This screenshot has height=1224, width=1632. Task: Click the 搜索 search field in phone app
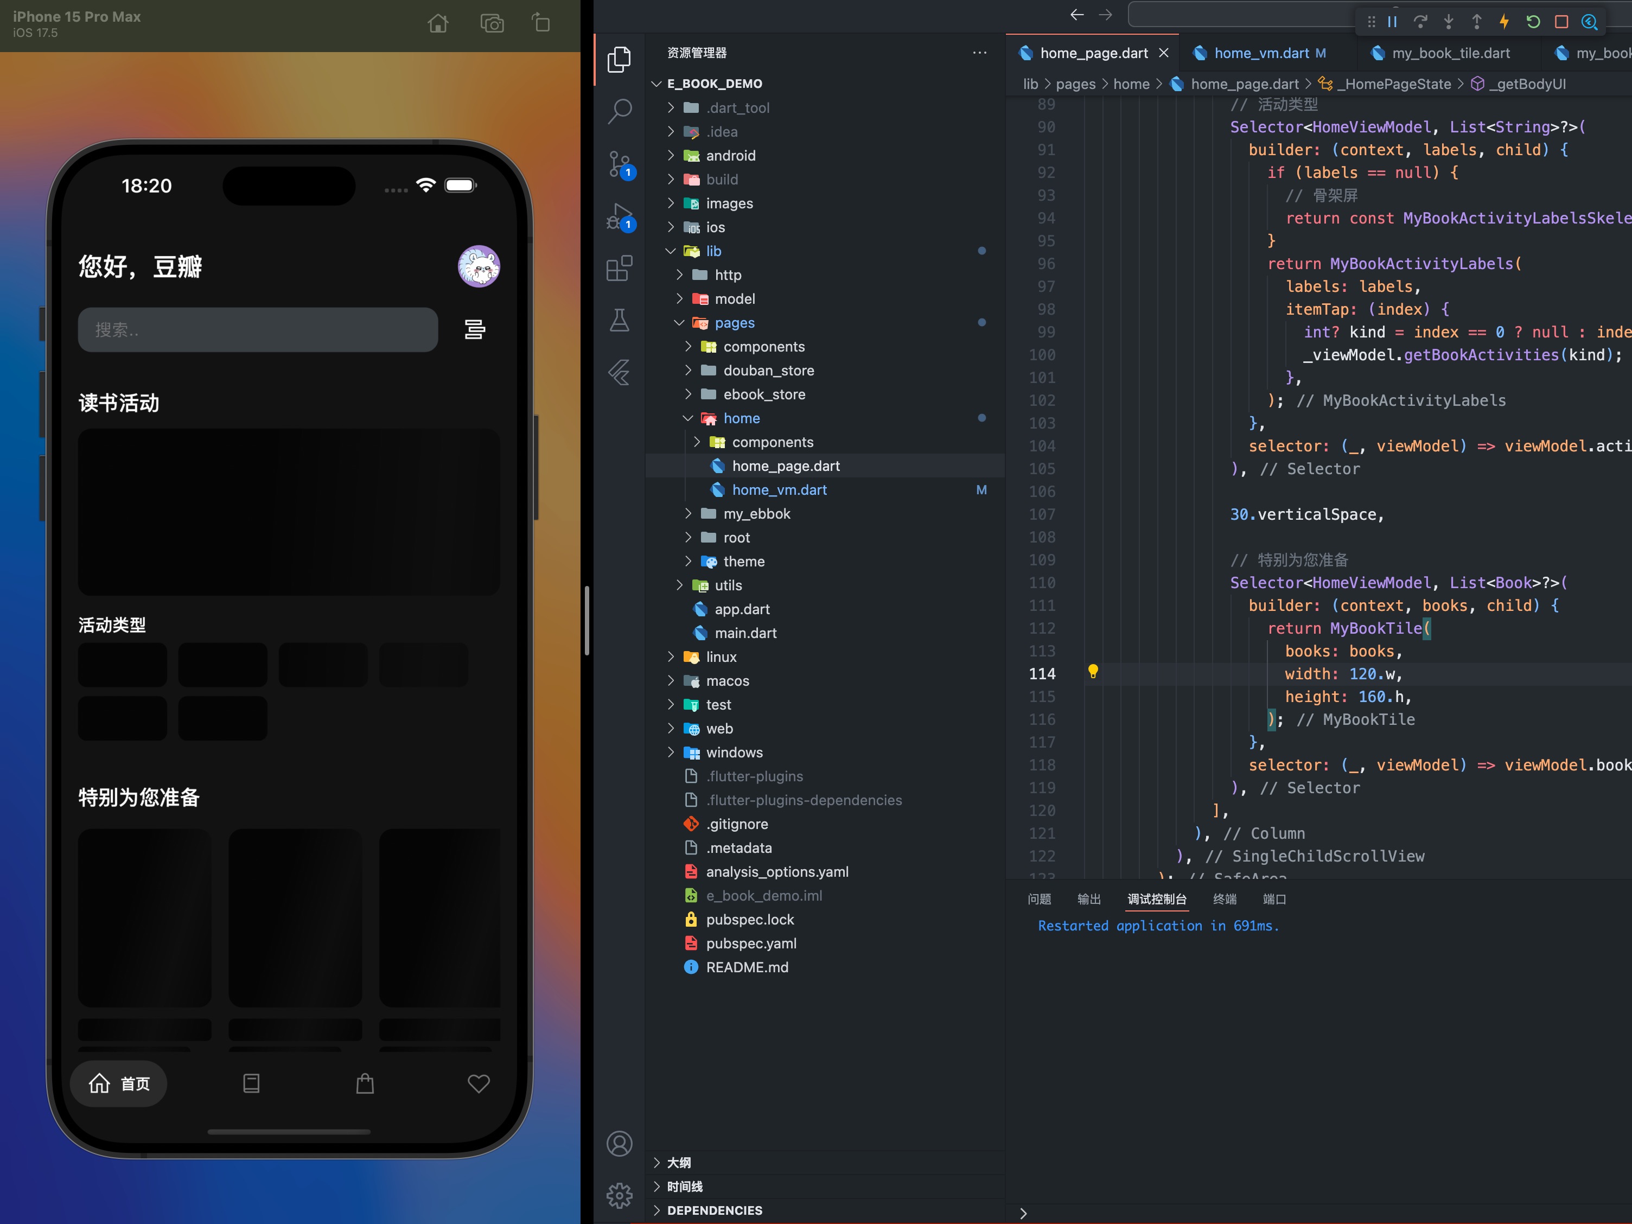(x=258, y=329)
